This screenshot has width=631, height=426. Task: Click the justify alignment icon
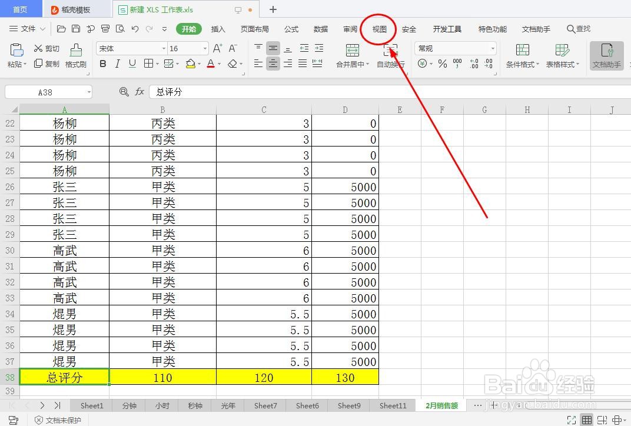coord(303,64)
